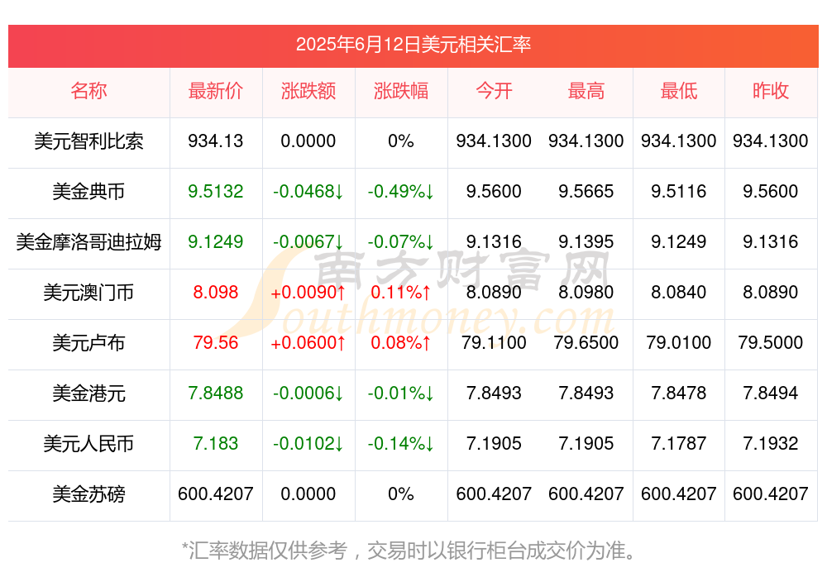Select the 最新价 column header

tap(216, 91)
